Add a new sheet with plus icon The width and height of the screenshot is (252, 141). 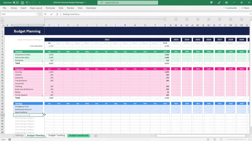tap(96, 136)
